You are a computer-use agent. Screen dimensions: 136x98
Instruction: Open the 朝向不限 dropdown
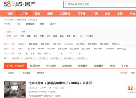(x=17, y=58)
